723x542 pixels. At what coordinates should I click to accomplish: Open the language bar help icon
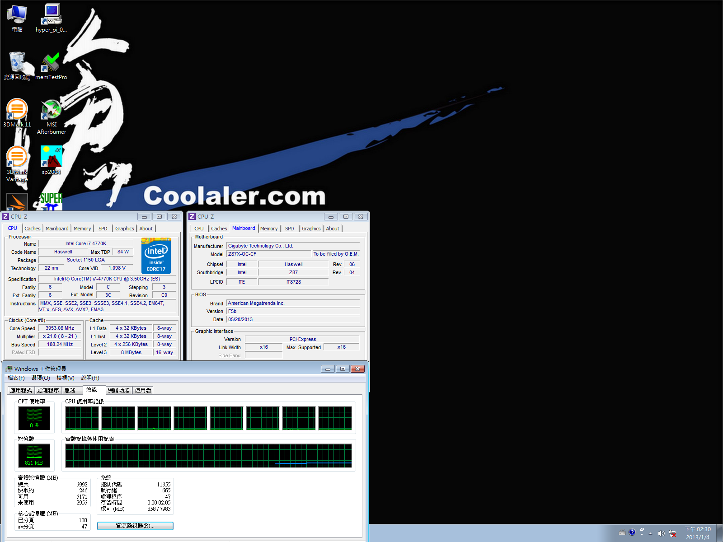click(x=632, y=532)
